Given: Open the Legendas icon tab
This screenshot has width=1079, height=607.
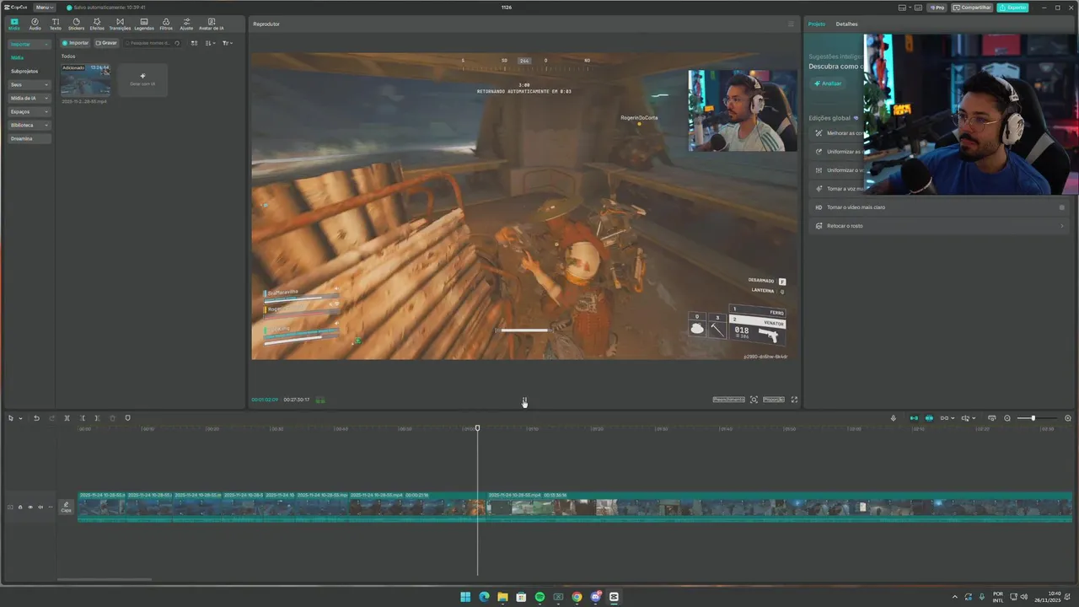Looking at the screenshot, I should (x=144, y=24).
